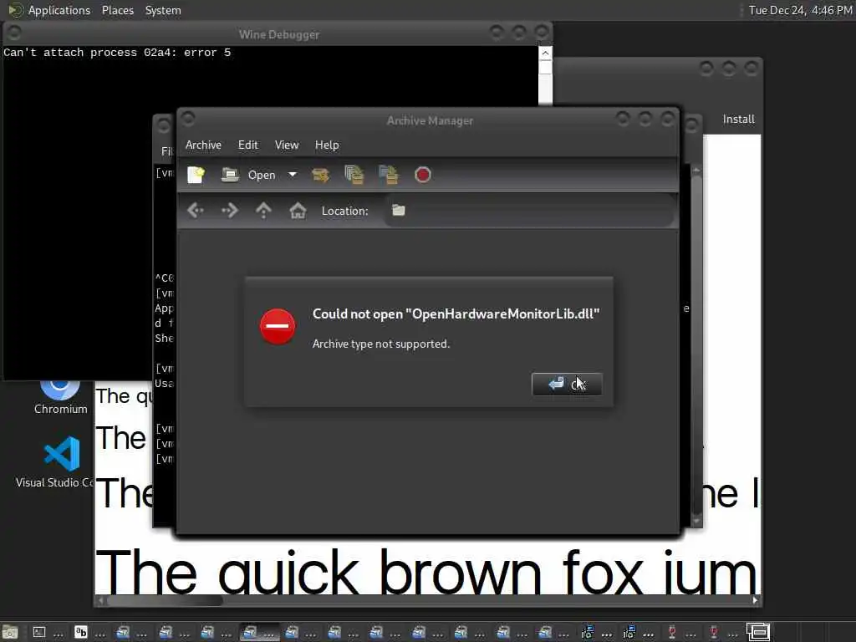Click the horizontal scrollbar of the font viewer
The image size is (856, 642).
click(428, 600)
